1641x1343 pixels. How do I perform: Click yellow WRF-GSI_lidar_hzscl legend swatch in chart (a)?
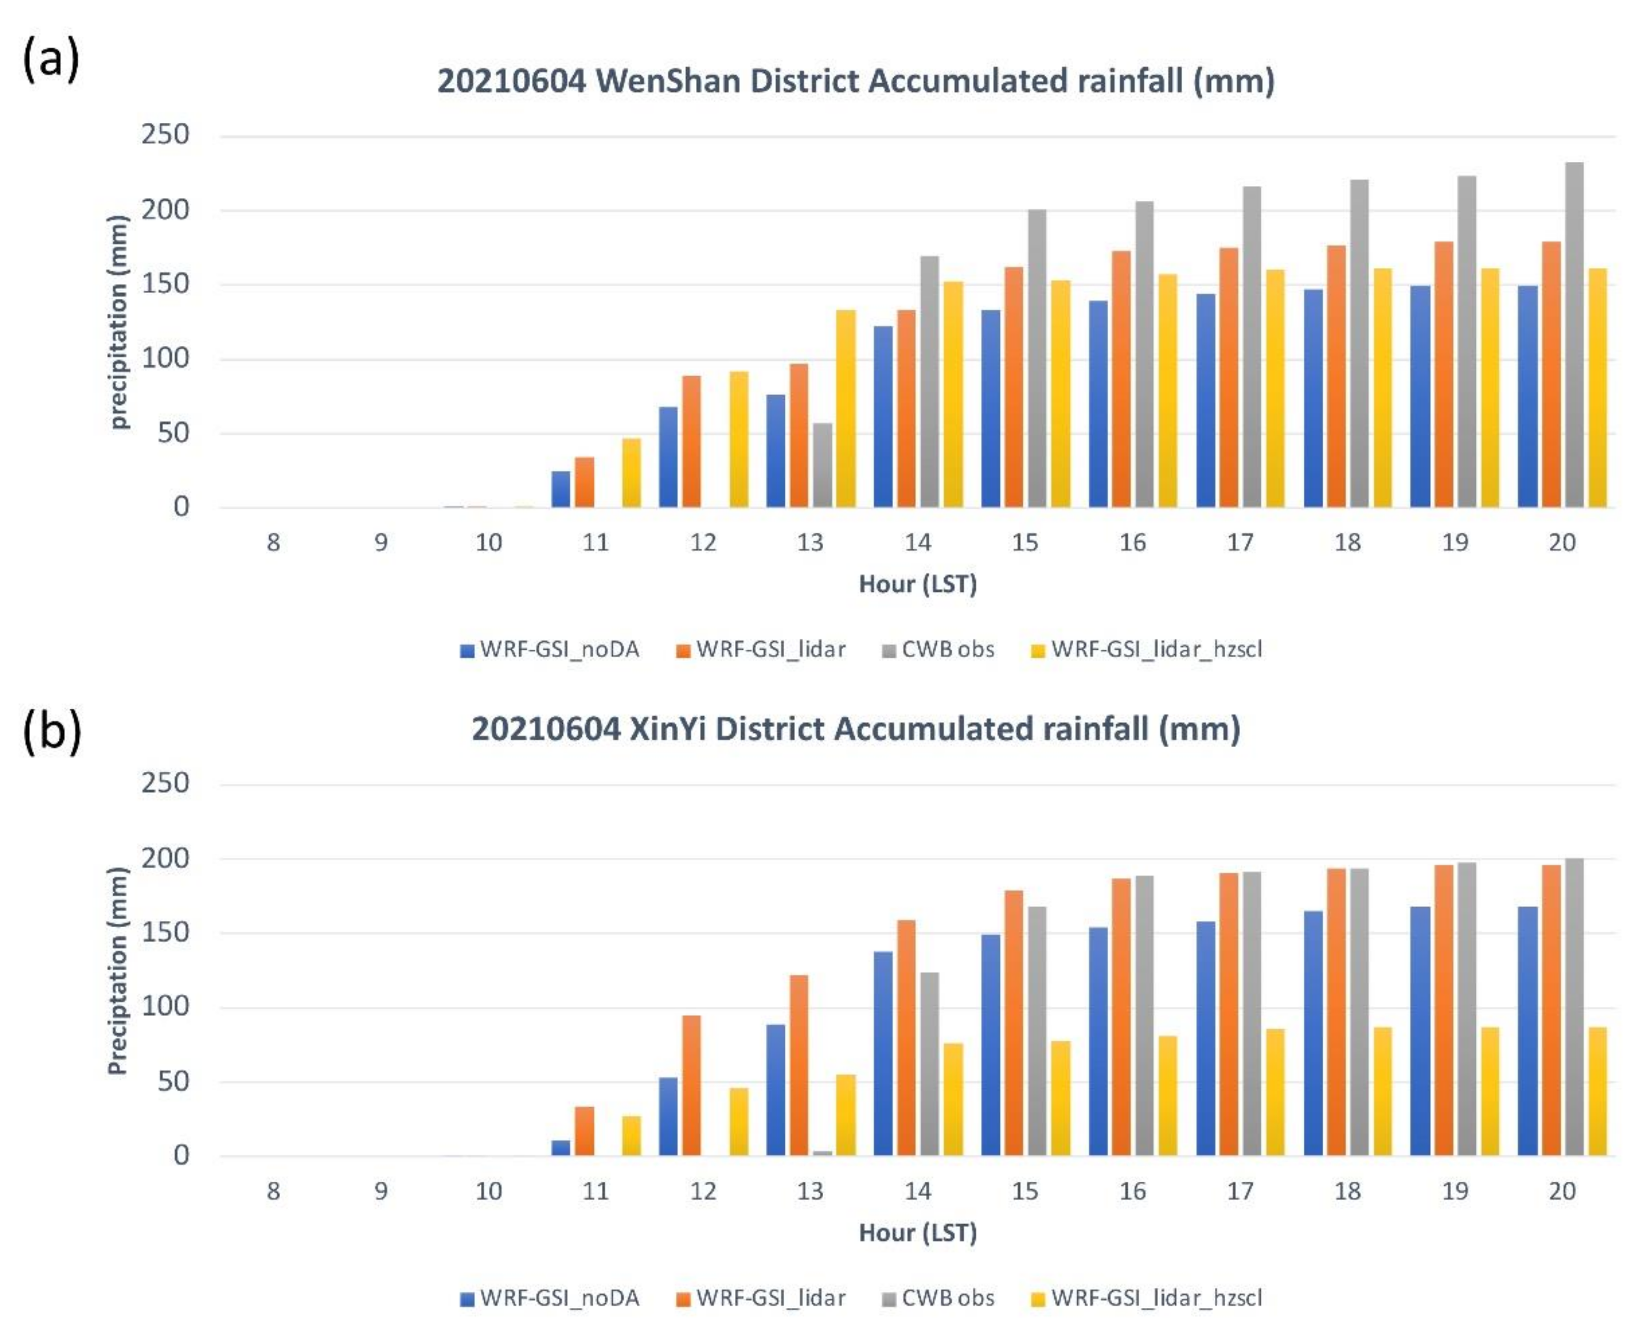point(1038,651)
